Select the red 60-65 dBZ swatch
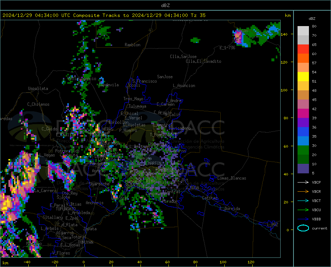Viewport: 331px width, 267px height. [303, 49]
